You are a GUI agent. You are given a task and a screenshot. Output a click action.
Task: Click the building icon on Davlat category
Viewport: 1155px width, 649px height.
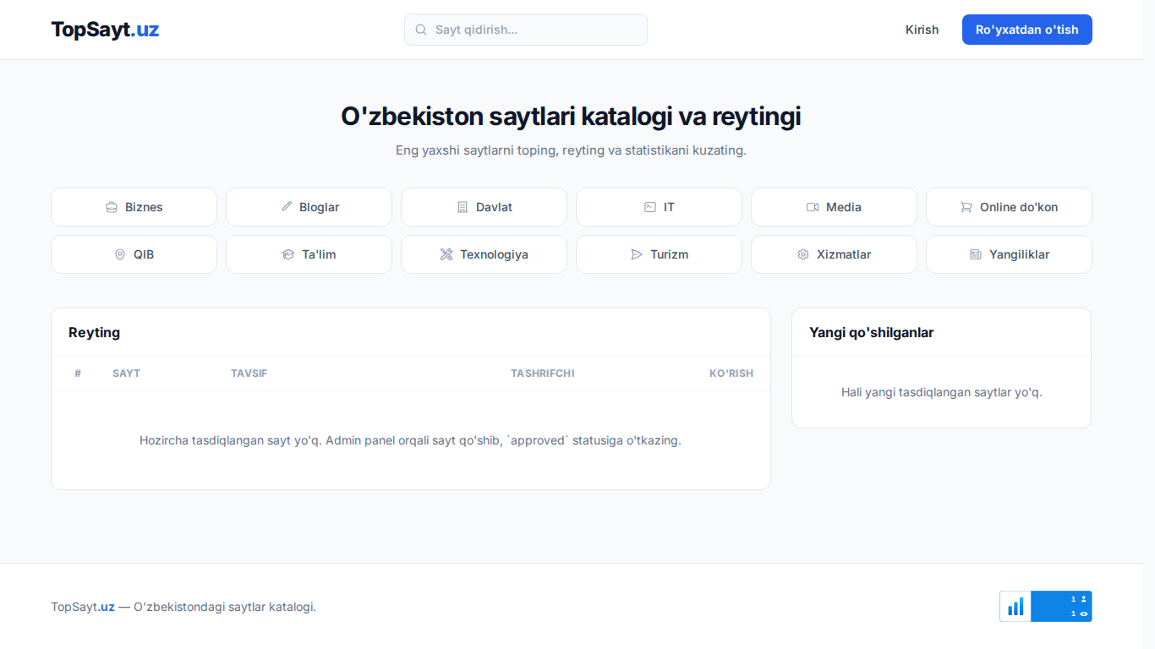(x=462, y=207)
